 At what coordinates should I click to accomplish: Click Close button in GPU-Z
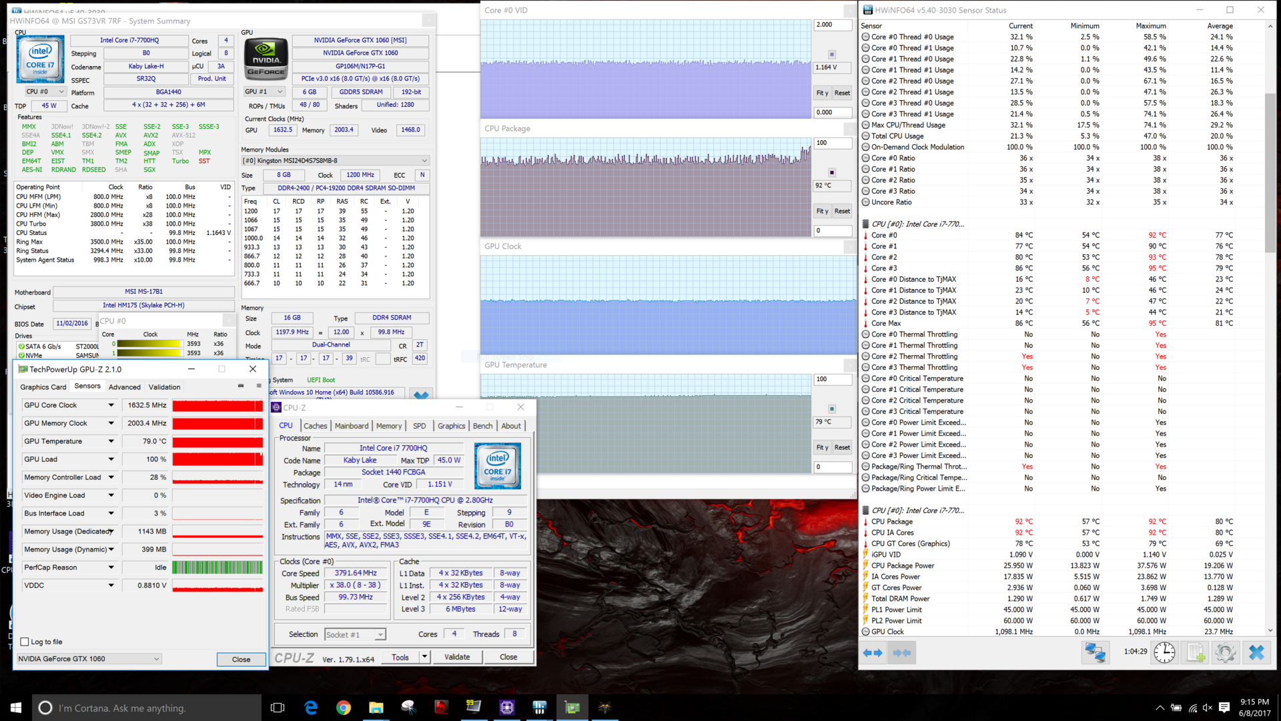tap(242, 660)
